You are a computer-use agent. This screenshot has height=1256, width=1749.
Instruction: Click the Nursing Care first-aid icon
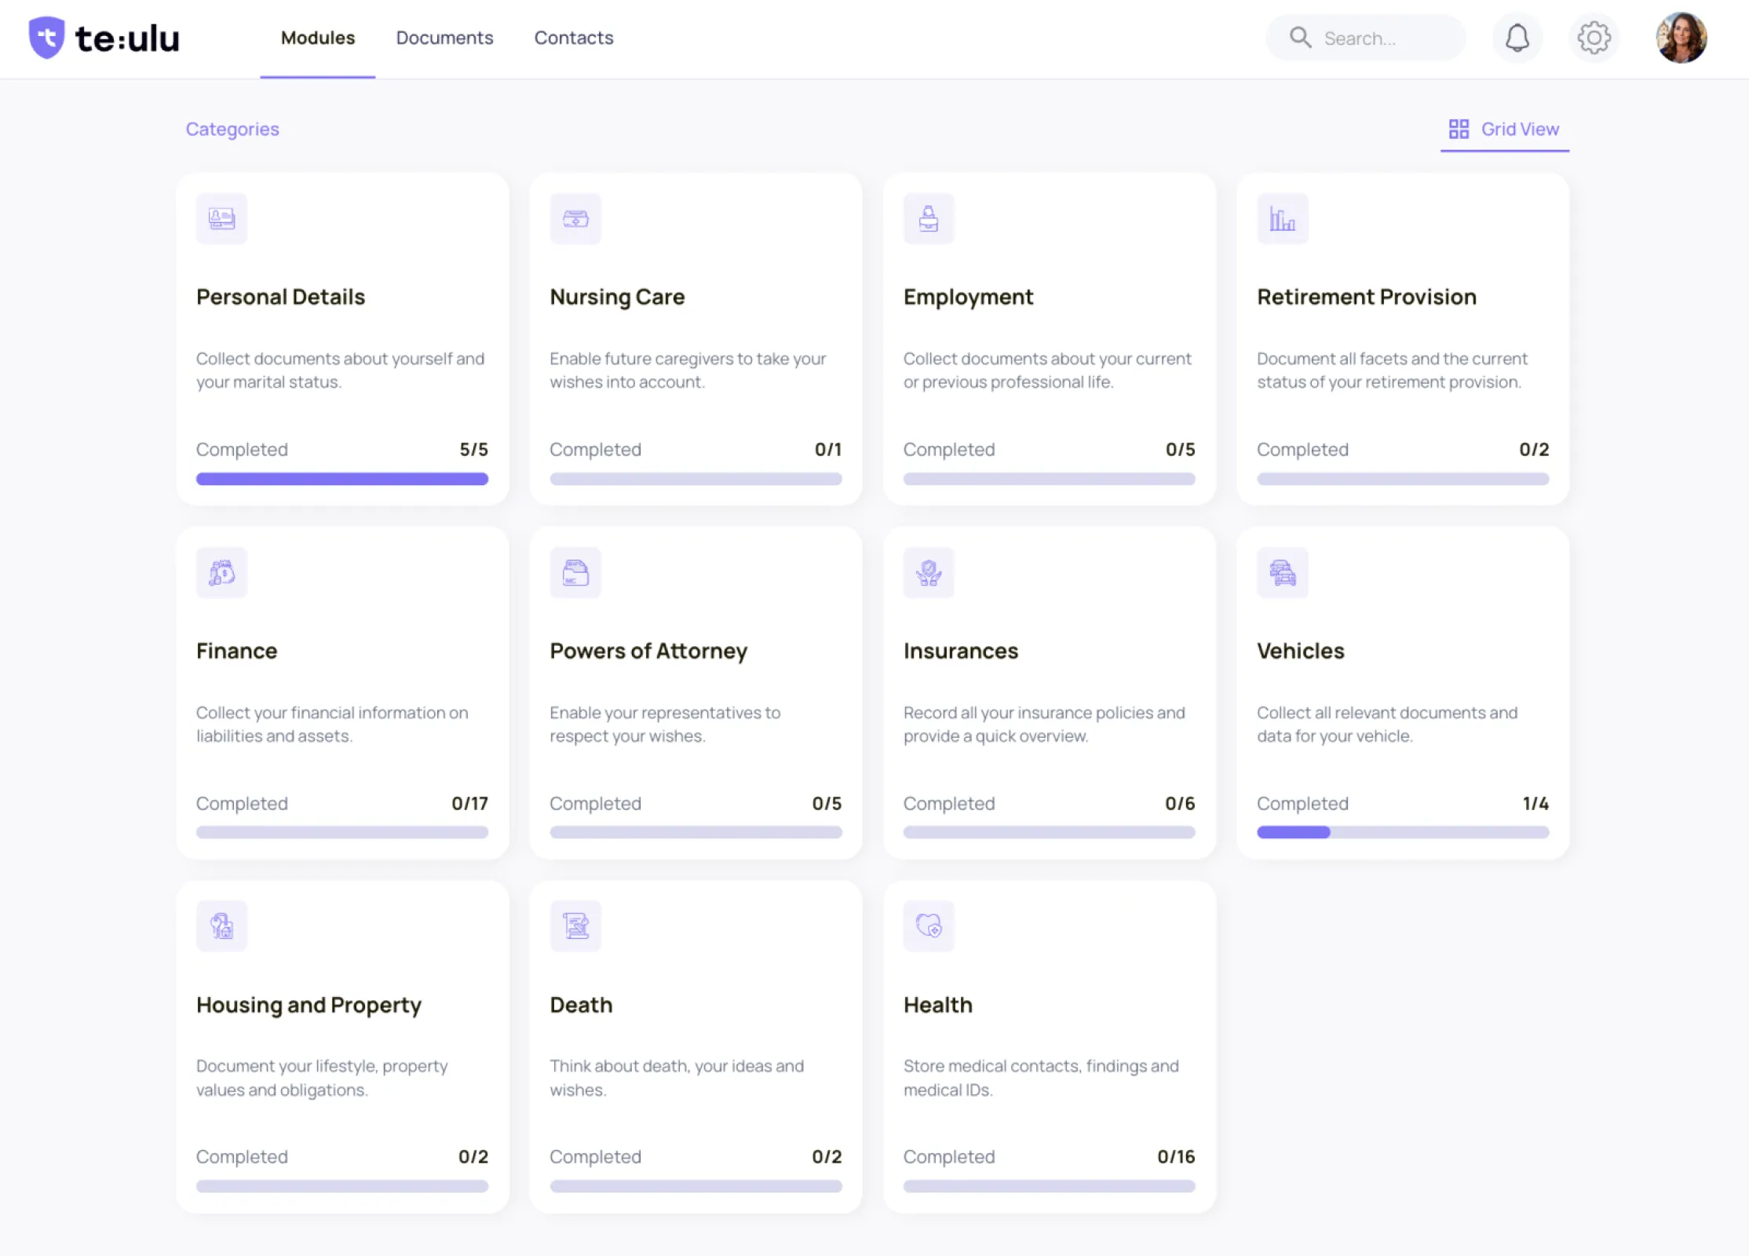pyautogui.click(x=575, y=219)
